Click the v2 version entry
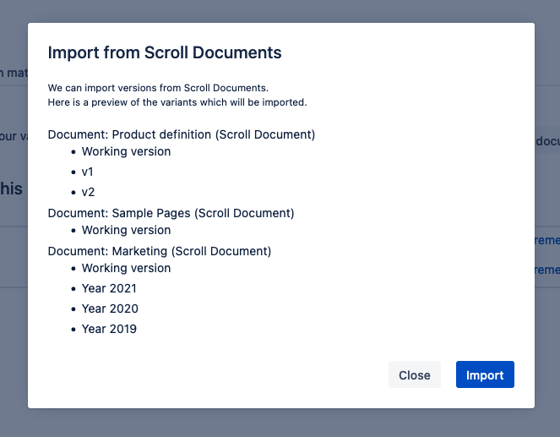Screen dimensions: 560x437 pyautogui.click(x=88, y=192)
